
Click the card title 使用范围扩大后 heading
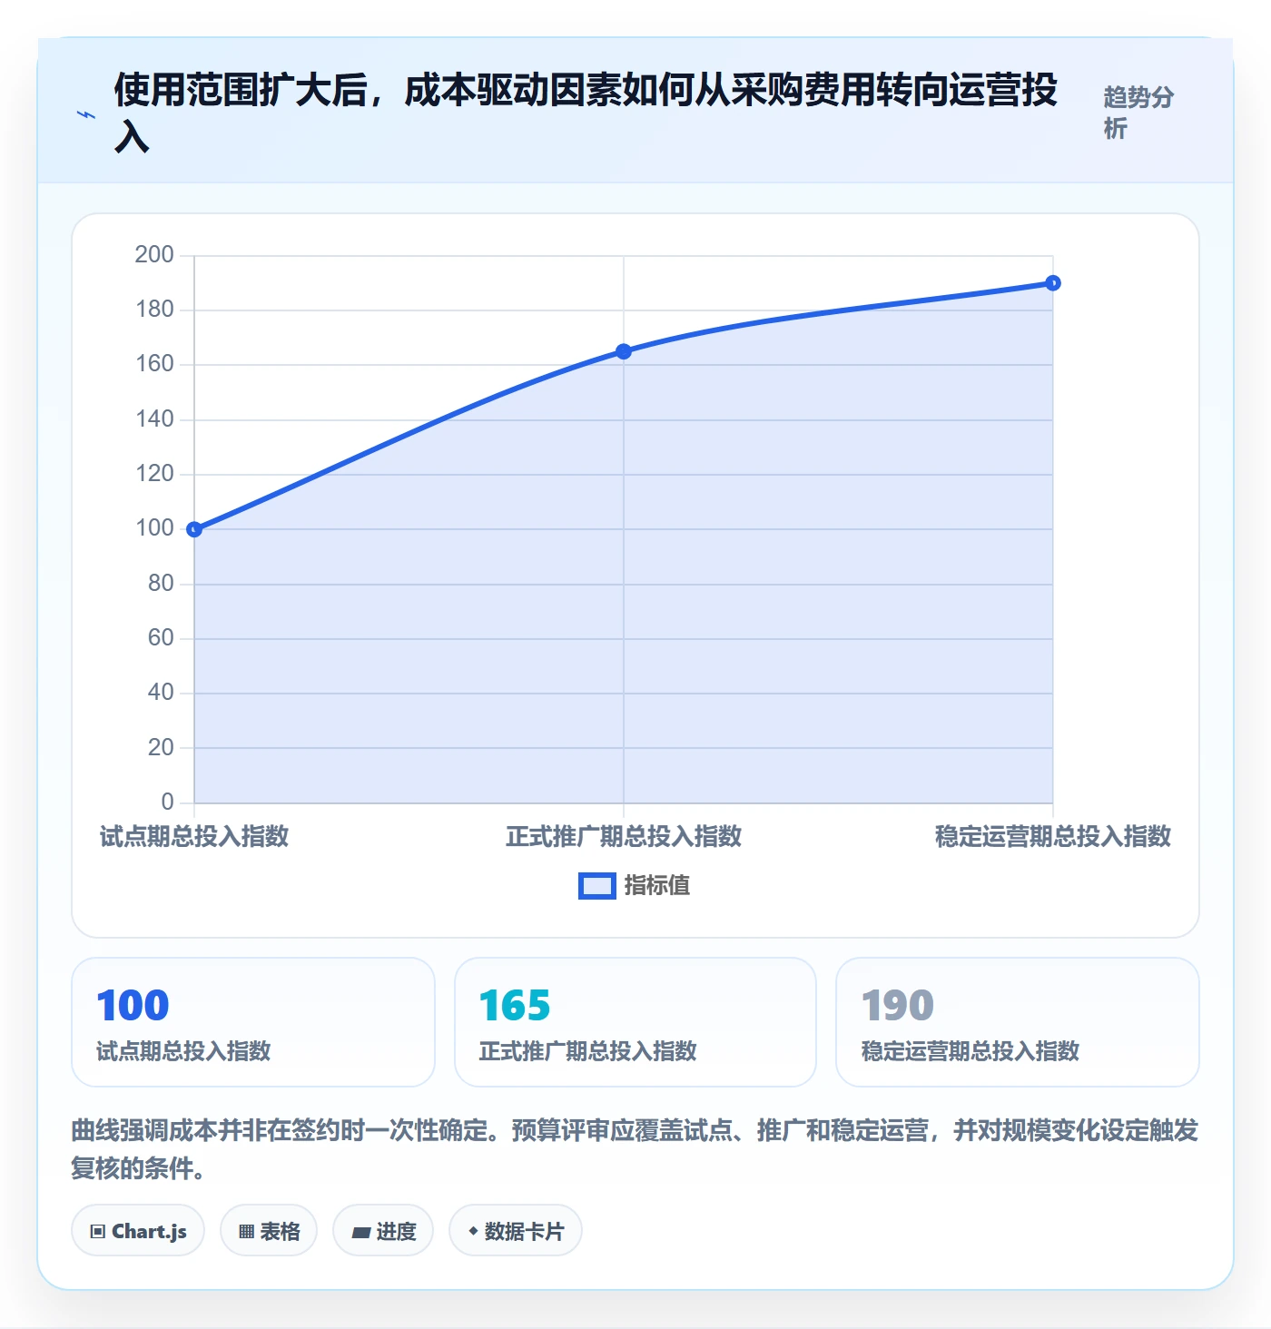(586, 113)
